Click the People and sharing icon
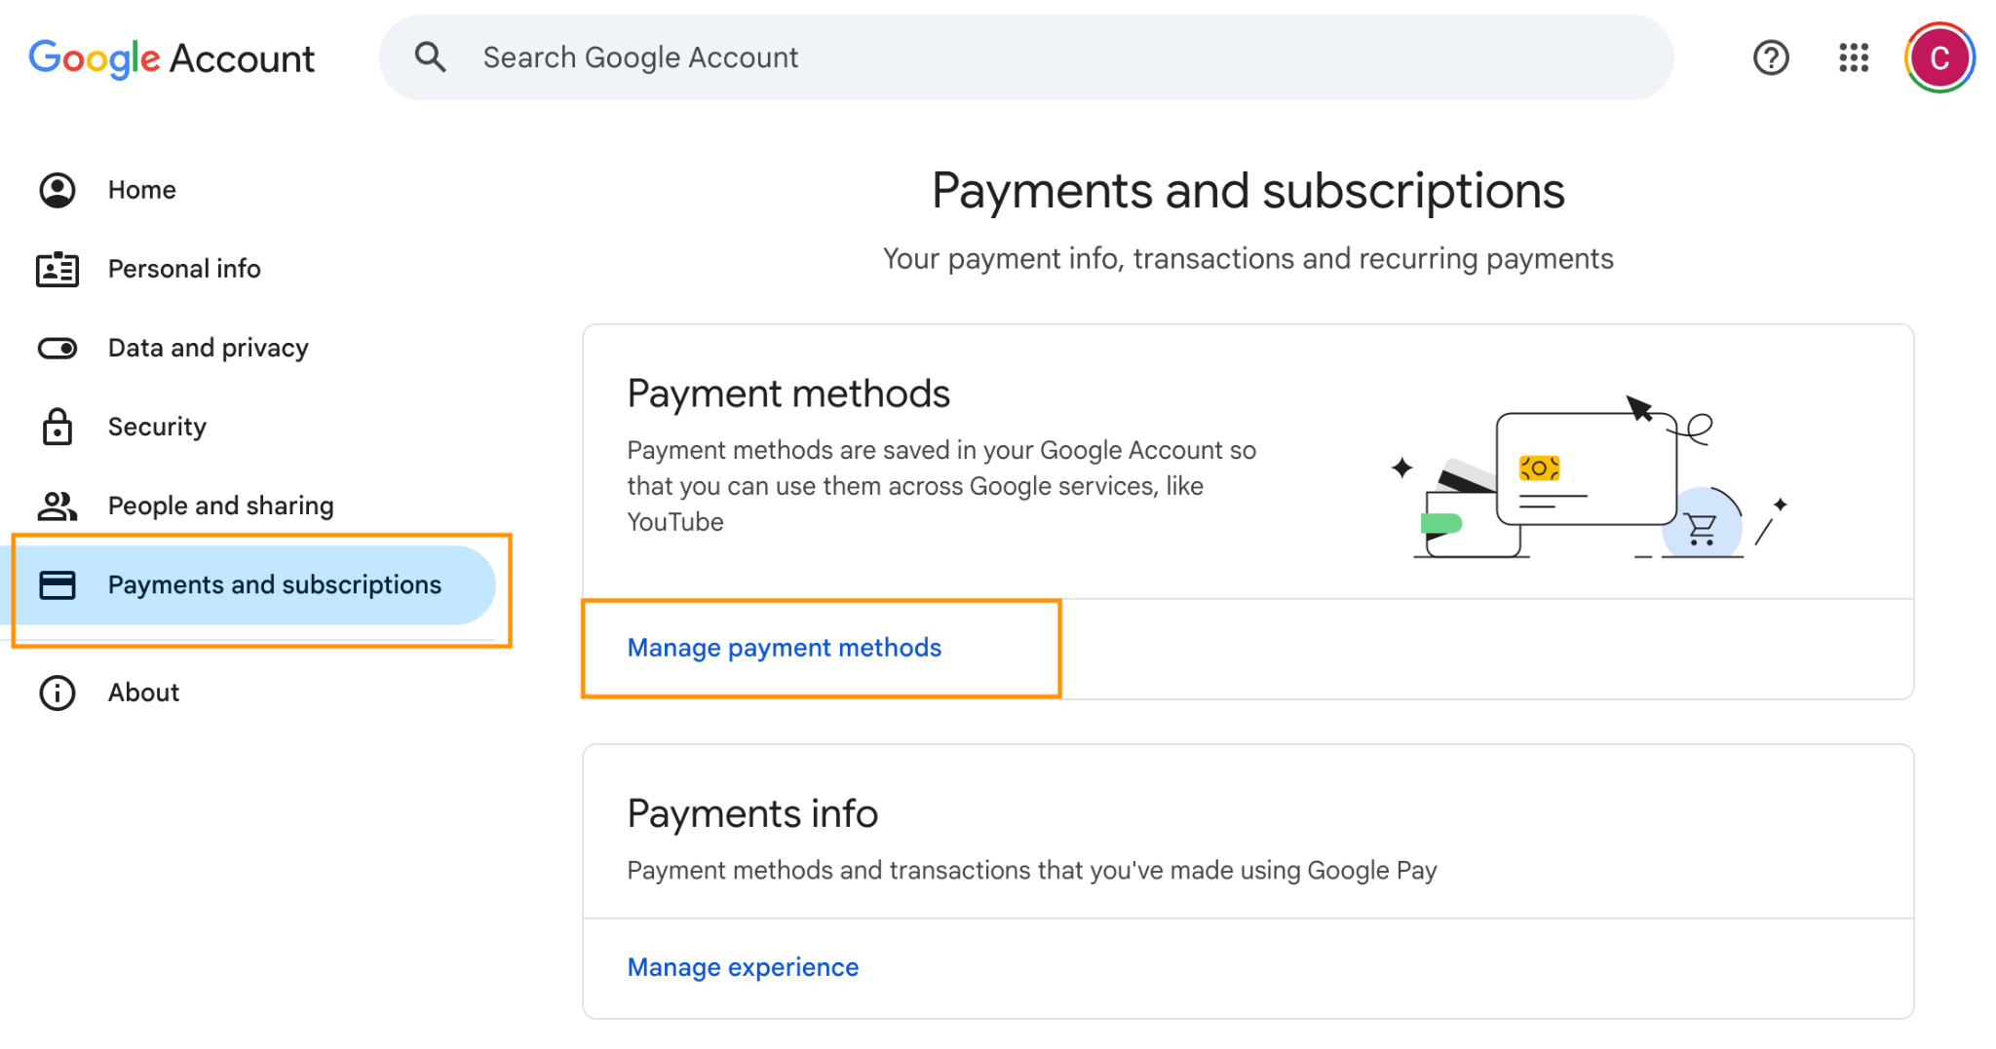Image resolution: width=1996 pixels, height=1049 pixels. 58,506
